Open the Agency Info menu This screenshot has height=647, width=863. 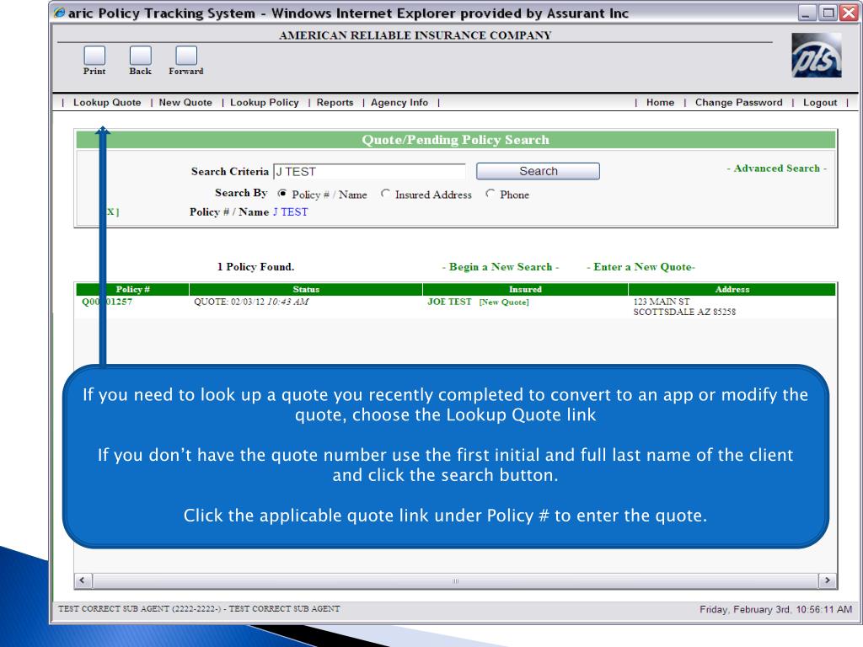click(x=399, y=102)
